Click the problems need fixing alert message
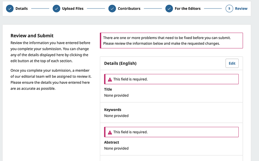Viewport: 259px width, 161px height. coord(171,41)
